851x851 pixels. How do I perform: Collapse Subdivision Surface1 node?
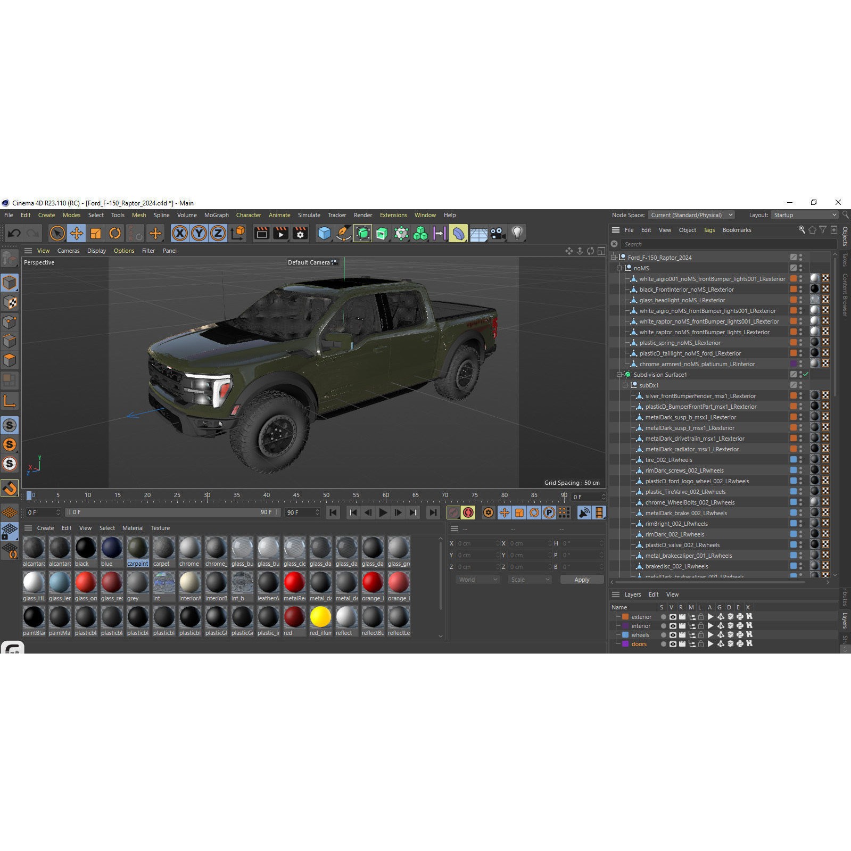coord(619,374)
